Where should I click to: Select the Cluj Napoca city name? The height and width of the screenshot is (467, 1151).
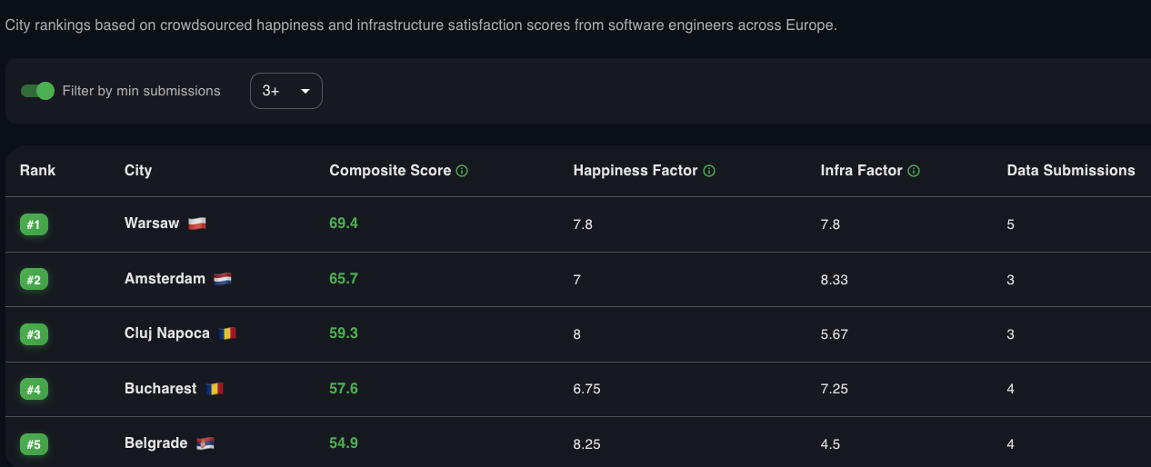[x=167, y=333]
